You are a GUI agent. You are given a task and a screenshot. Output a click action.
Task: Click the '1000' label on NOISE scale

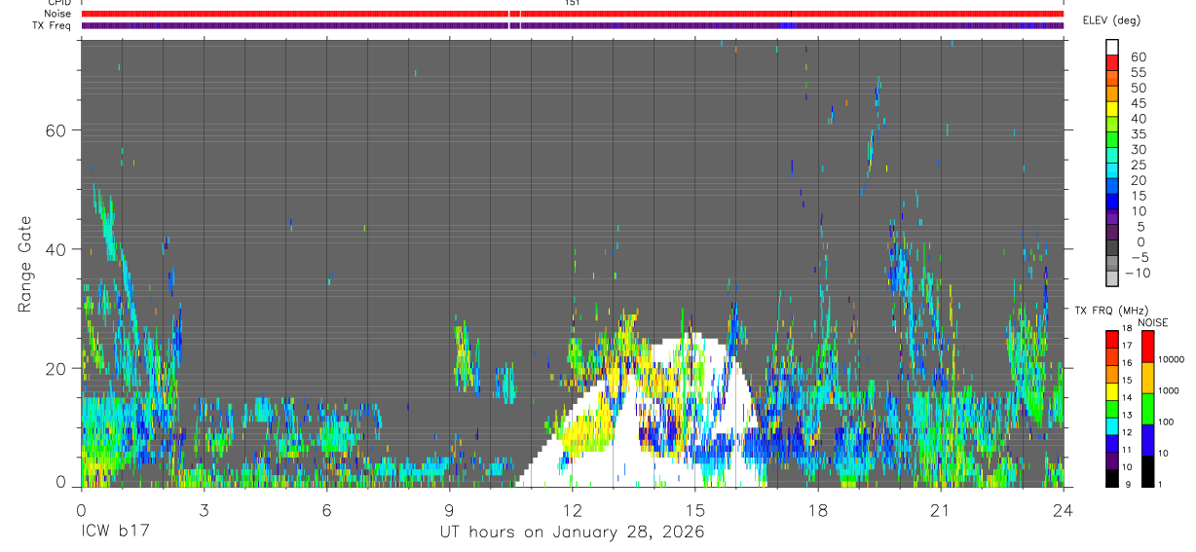[1171, 390]
